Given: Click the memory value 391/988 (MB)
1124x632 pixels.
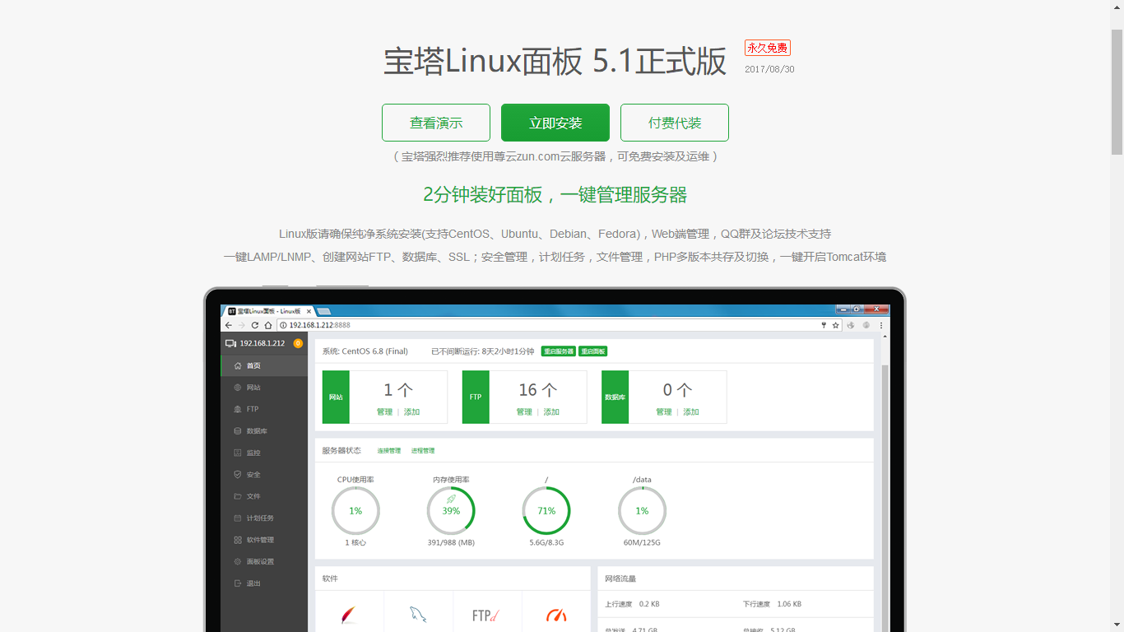Looking at the screenshot, I should (x=451, y=543).
